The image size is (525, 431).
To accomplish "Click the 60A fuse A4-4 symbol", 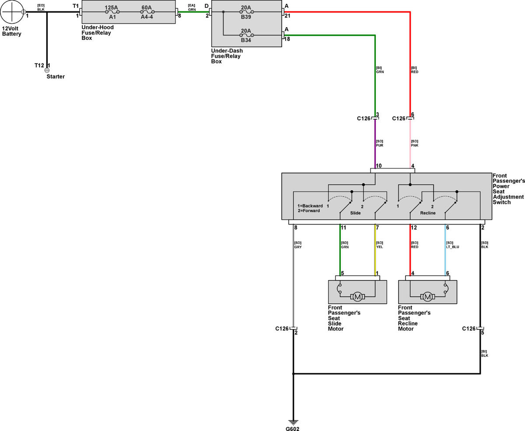I will pos(147,12).
